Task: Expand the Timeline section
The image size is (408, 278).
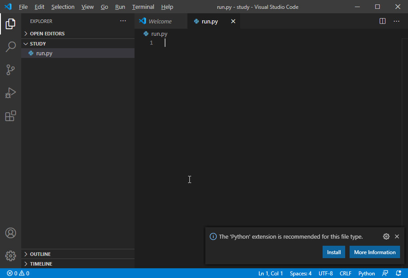Action: click(41, 264)
